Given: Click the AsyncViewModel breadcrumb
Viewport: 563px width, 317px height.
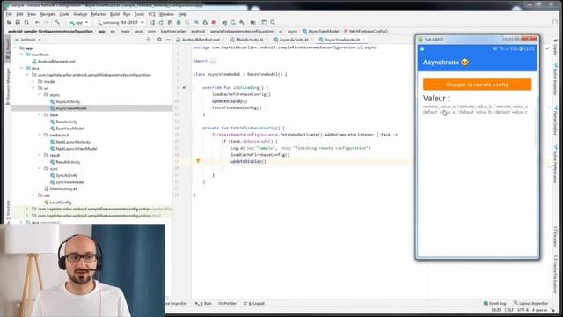Looking at the screenshot, I should tap(320, 32).
